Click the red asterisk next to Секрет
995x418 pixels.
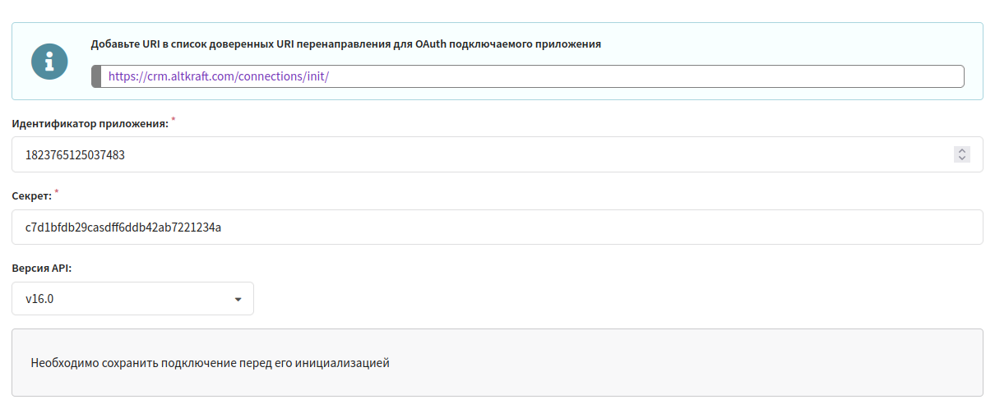(x=57, y=193)
